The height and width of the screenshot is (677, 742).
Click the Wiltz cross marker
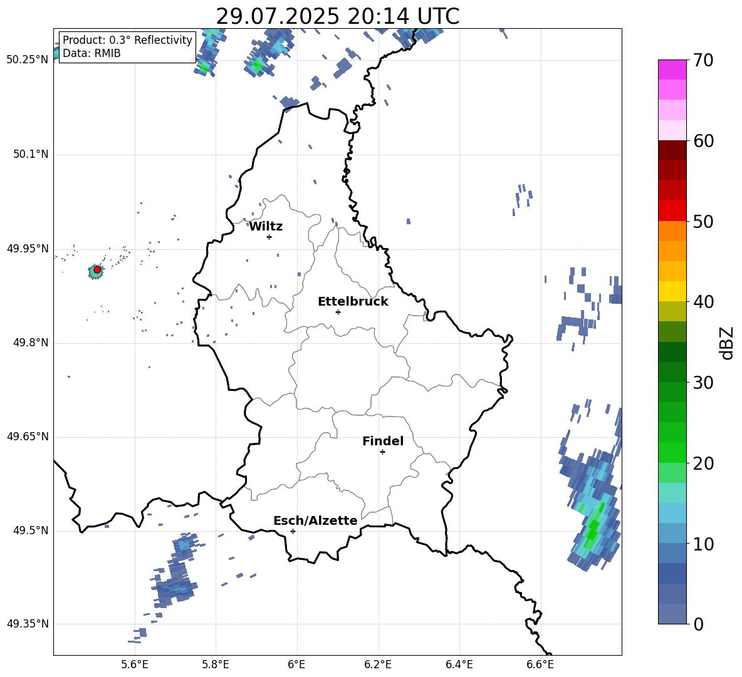[x=269, y=237]
